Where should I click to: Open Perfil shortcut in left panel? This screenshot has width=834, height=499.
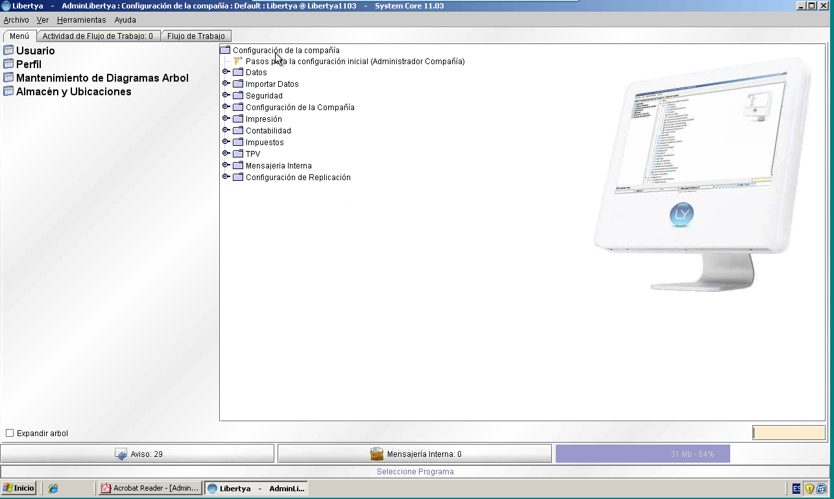coord(29,64)
